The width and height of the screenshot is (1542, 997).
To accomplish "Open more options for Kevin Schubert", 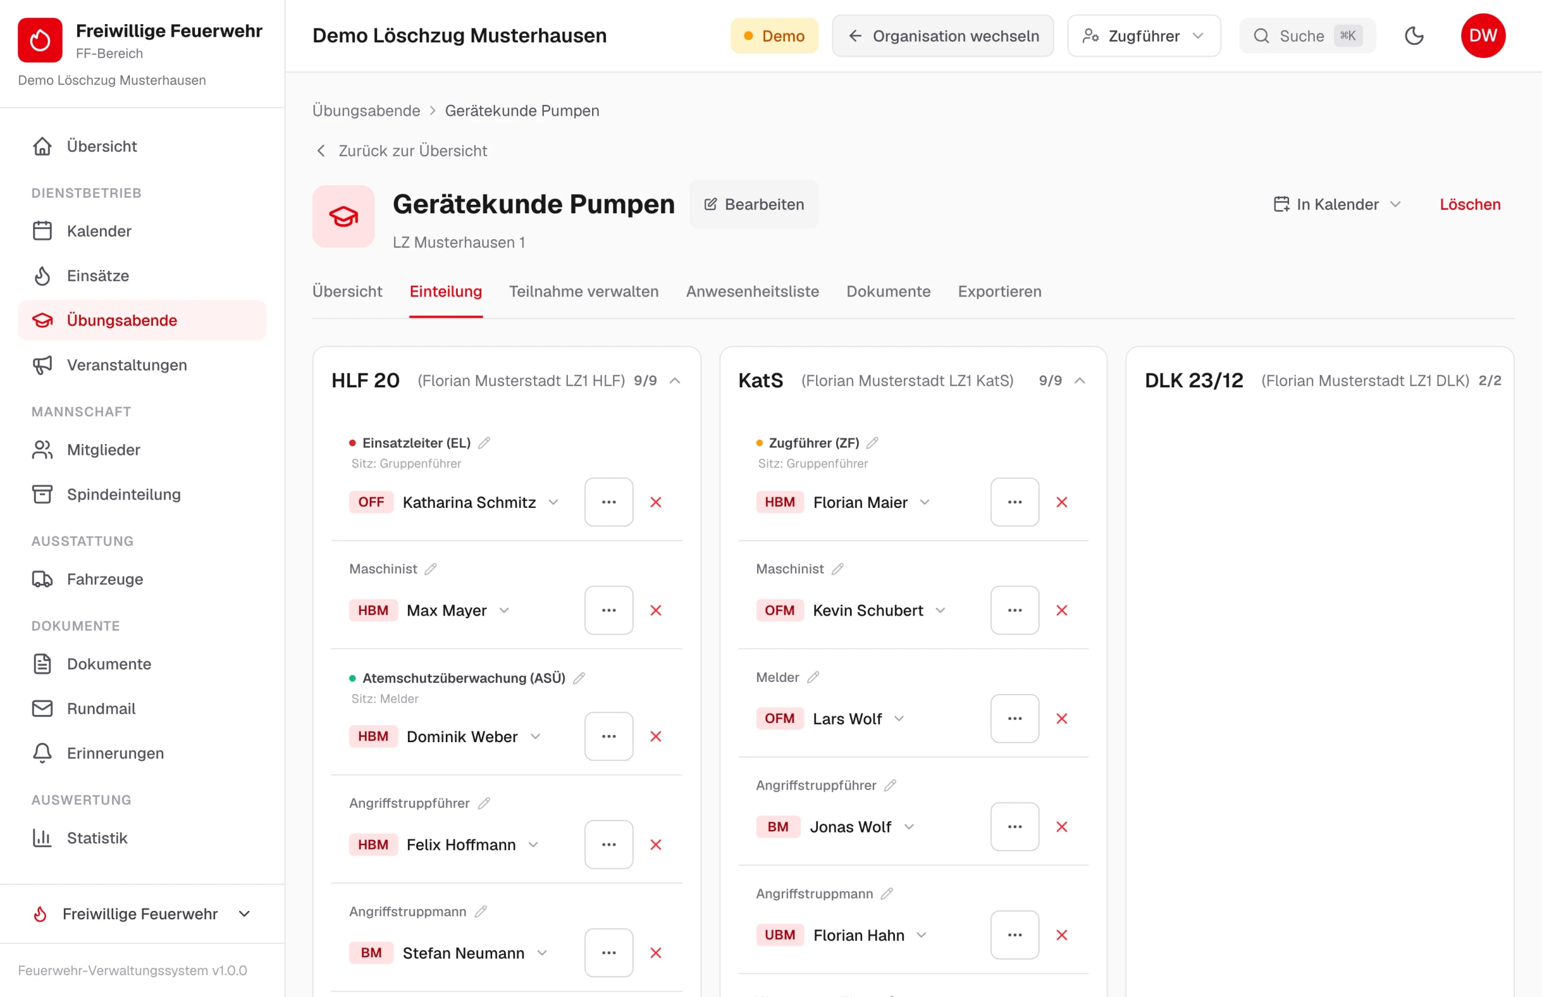I will point(1014,610).
